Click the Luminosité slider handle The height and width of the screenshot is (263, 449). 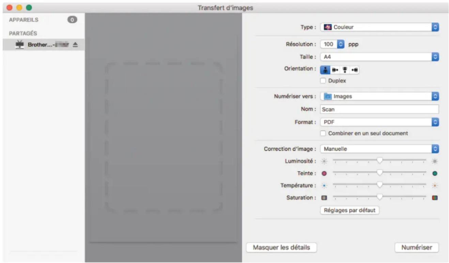coord(380,160)
